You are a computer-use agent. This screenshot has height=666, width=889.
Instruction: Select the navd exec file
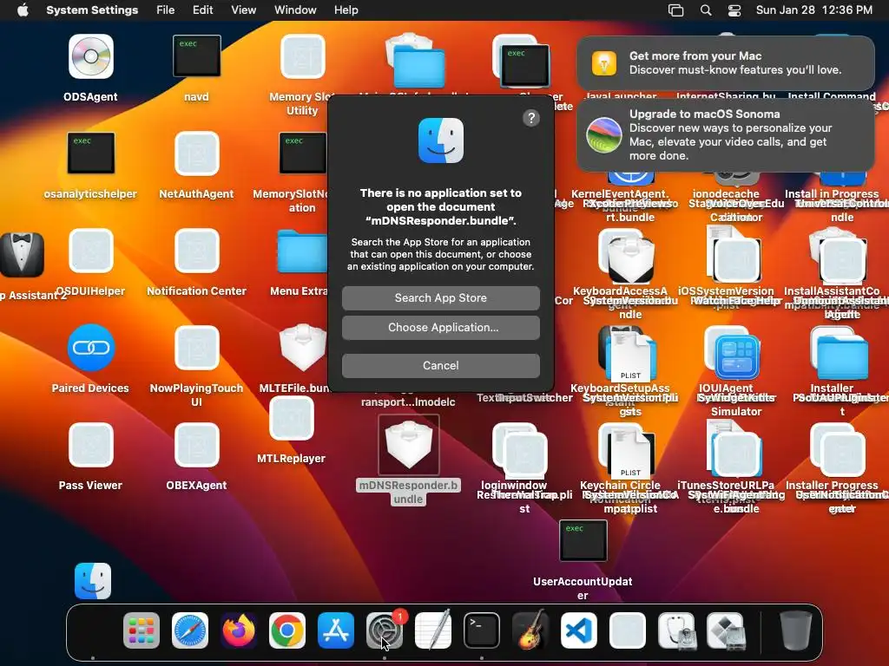197,55
